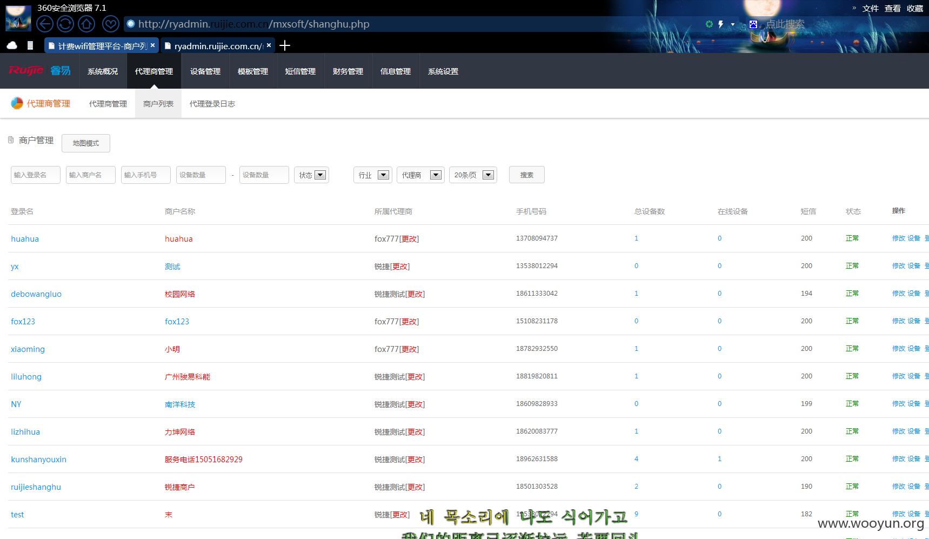Switch to the 计费wifi管理平台 browser tab
Screen dimensions: 929x539
102,46
